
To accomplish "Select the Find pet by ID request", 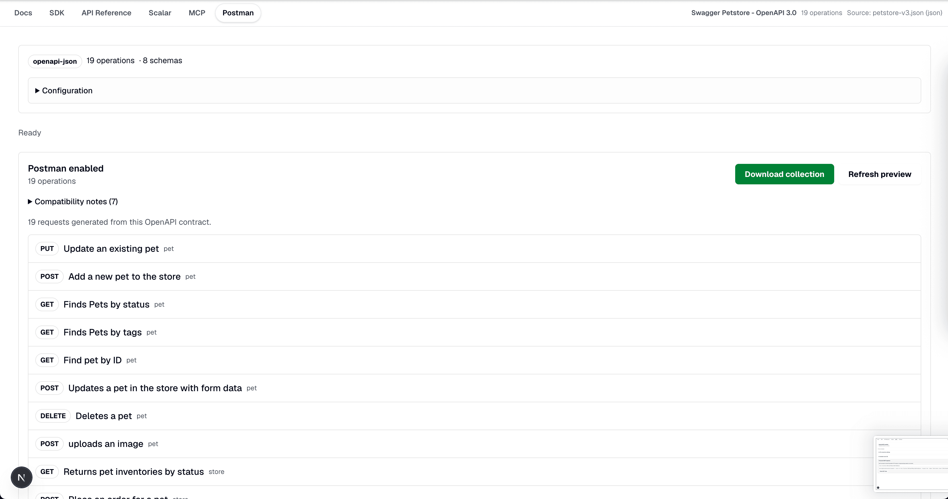I will click(x=474, y=360).
